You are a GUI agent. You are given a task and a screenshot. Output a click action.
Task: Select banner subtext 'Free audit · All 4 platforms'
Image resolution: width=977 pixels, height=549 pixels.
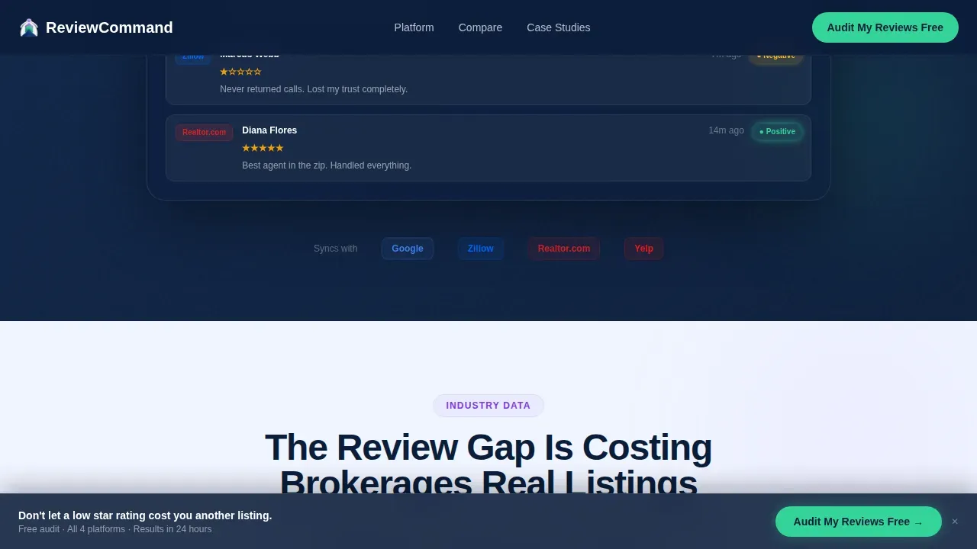72,529
